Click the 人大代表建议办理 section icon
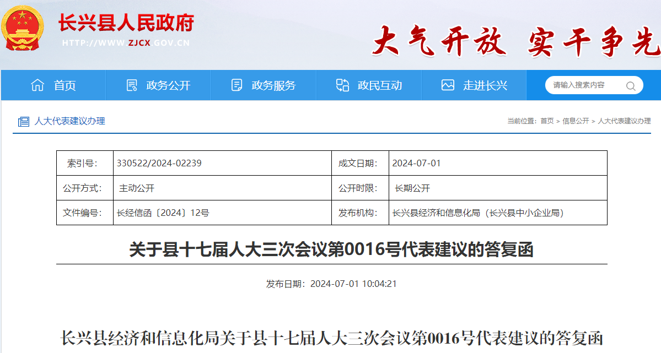This screenshot has height=353, width=661. pos(23,122)
